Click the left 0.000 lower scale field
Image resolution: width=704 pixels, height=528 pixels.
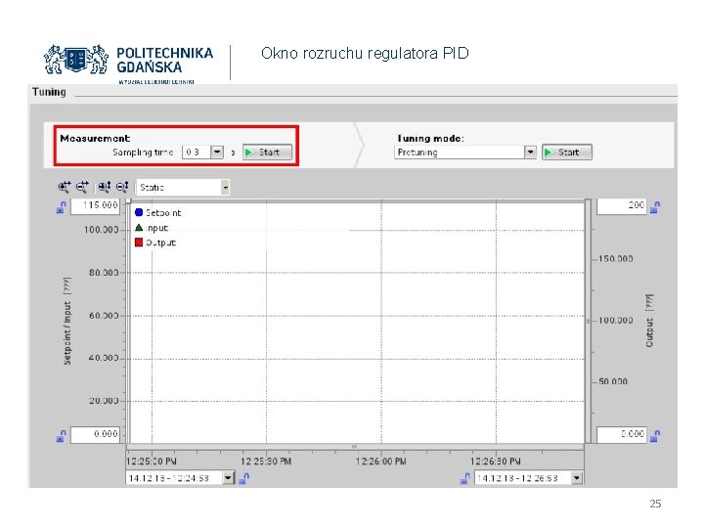tap(95, 434)
